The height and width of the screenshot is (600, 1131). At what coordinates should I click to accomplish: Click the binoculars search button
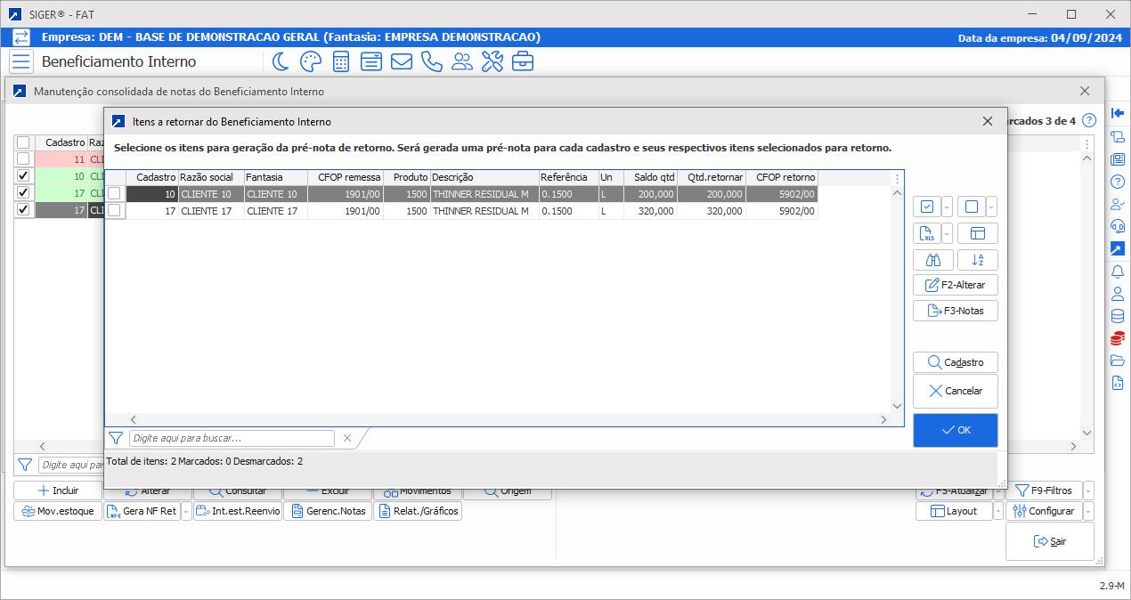click(933, 260)
